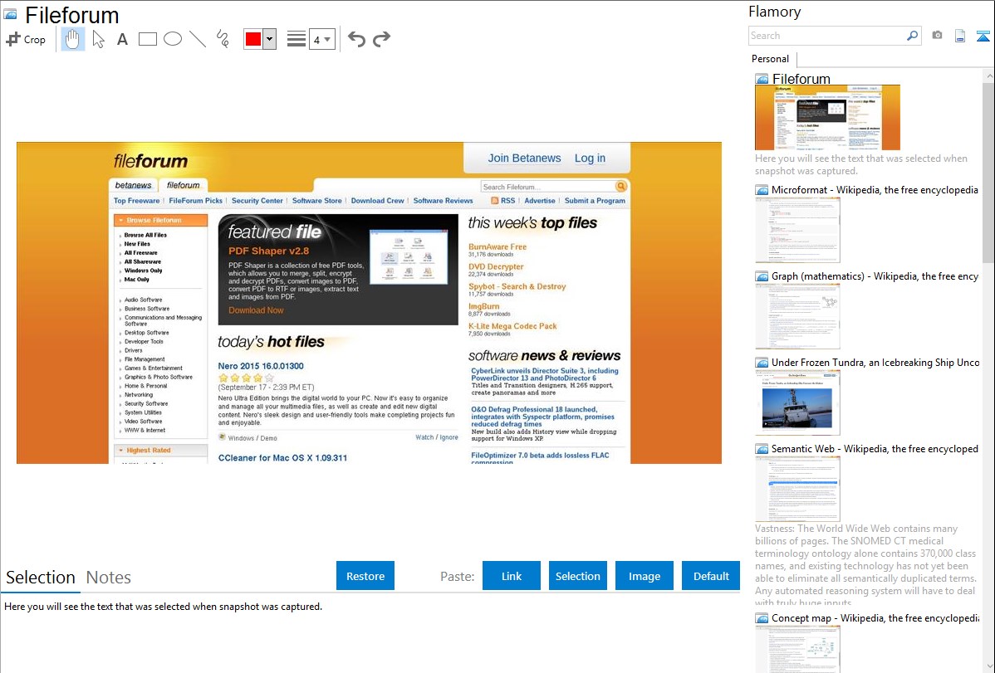Screen dimensions: 995x673
Task: Open the Microformat Wikipedia snapshot thumbnail
Action: point(797,230)
